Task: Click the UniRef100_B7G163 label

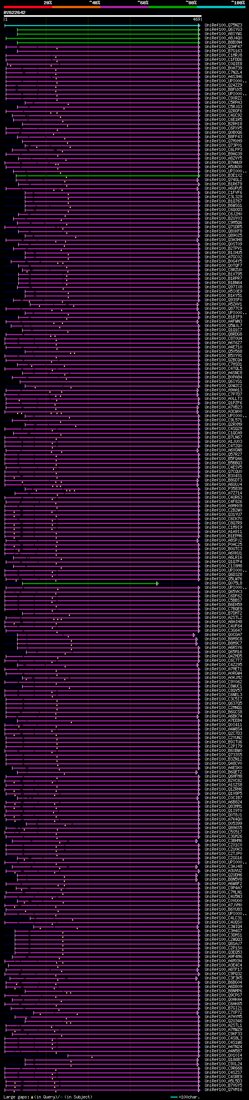Action: tap(223, 51)
